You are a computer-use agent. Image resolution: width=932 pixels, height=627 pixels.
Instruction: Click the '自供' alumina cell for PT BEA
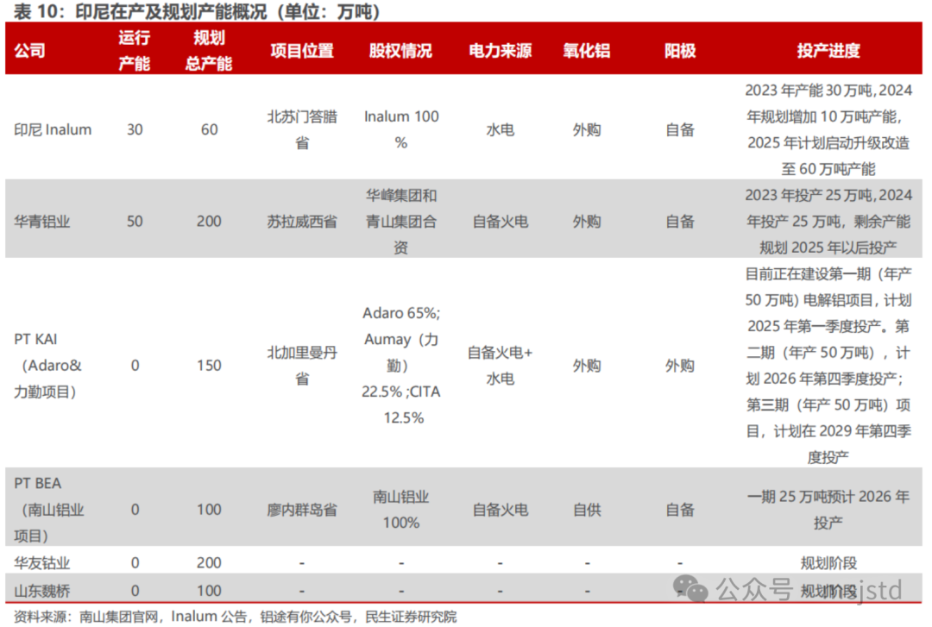pyautogui.click(x=587, y=510)
